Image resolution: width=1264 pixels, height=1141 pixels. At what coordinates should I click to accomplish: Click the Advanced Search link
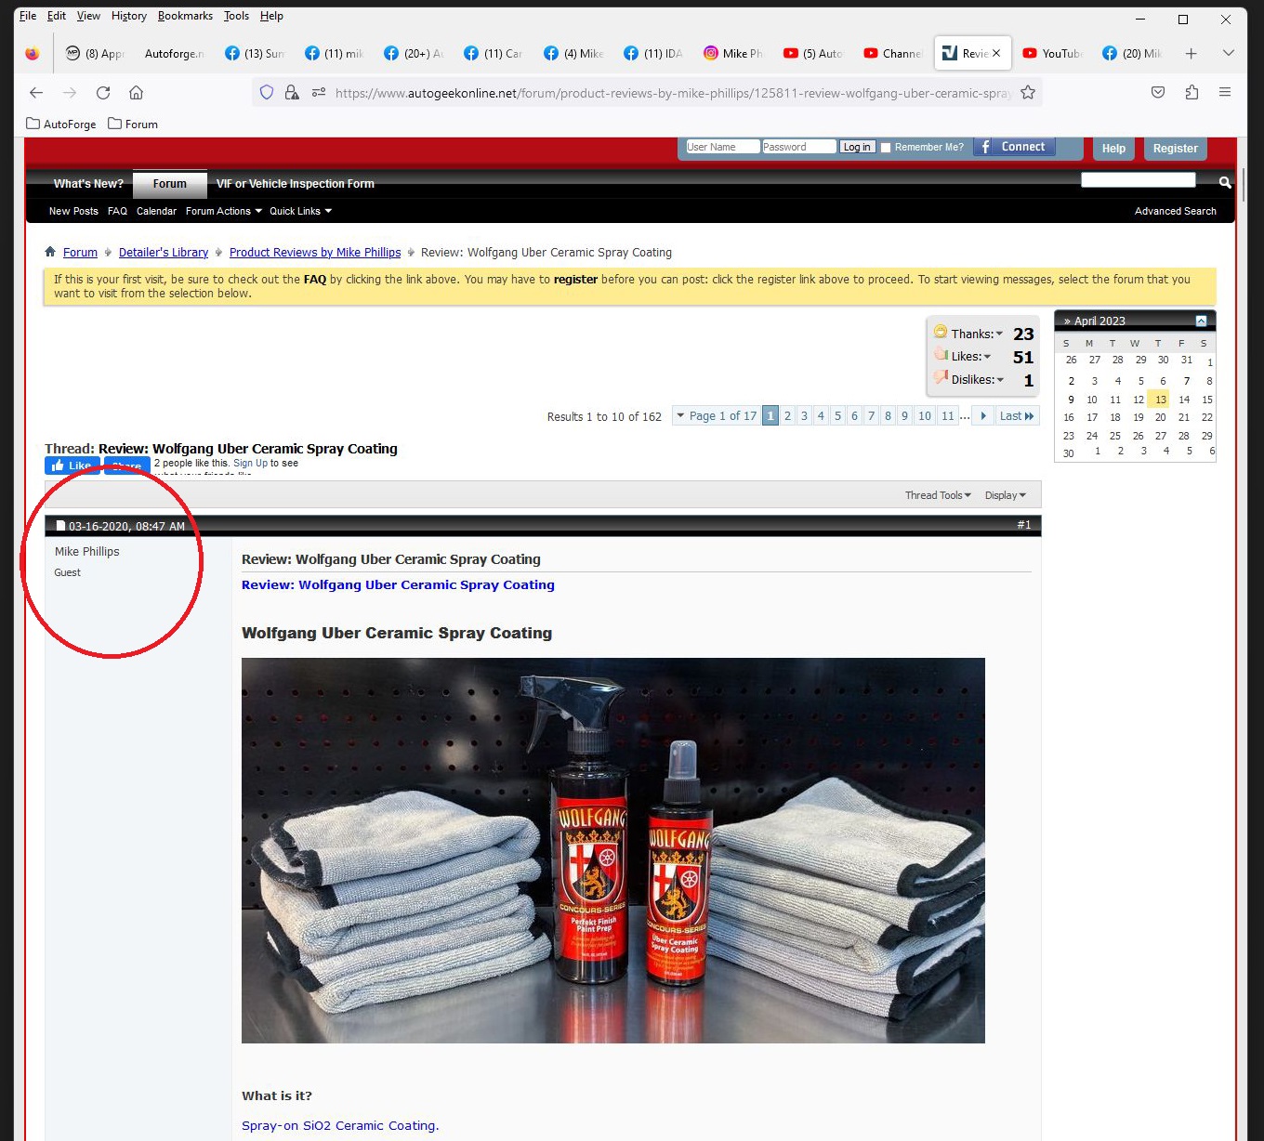tap(1175, 211)
